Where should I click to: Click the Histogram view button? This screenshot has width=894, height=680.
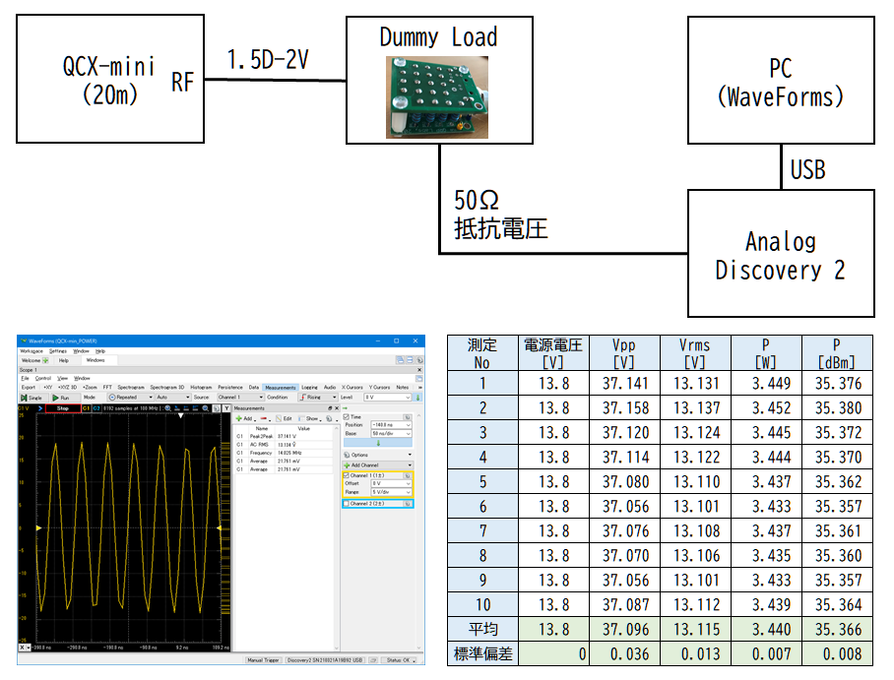(x=201, y=387)
